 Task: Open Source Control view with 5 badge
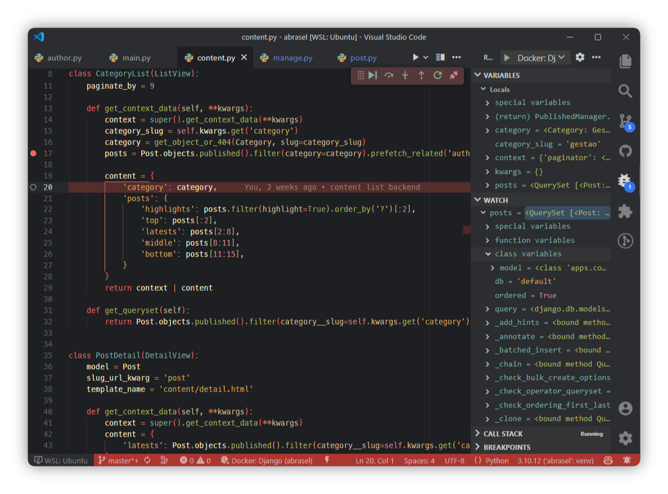tap(626, 122)
